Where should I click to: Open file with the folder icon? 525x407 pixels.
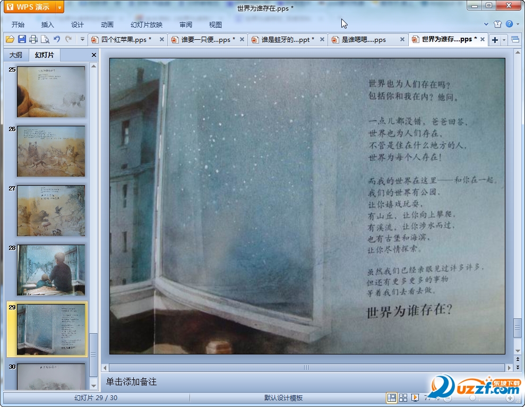[10, 39]
